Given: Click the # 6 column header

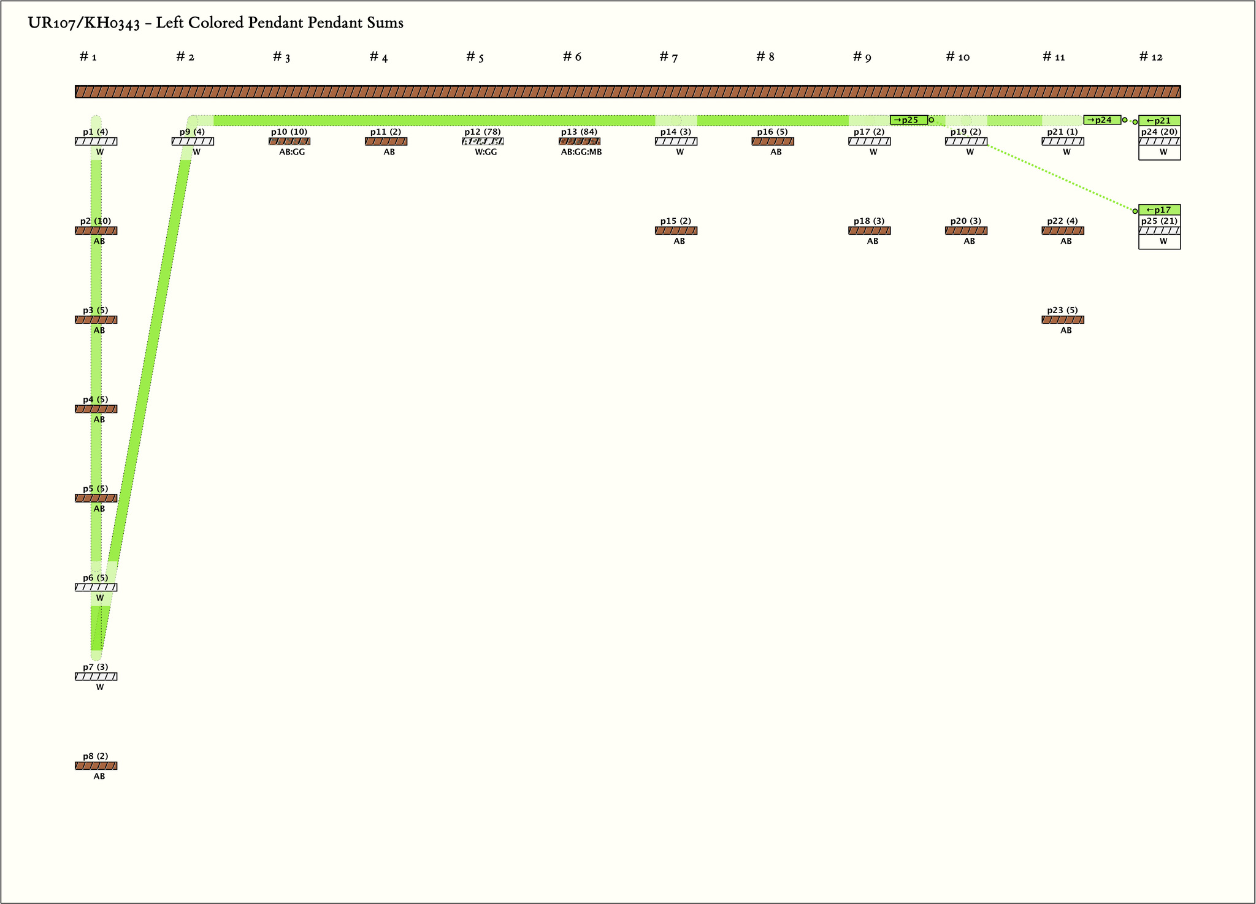Looking at the screenshot, I should [x=572, y=57].
